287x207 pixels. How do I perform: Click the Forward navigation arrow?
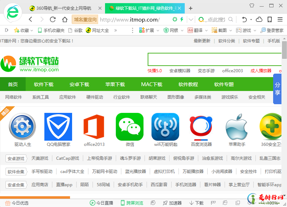tap(42, 19)
